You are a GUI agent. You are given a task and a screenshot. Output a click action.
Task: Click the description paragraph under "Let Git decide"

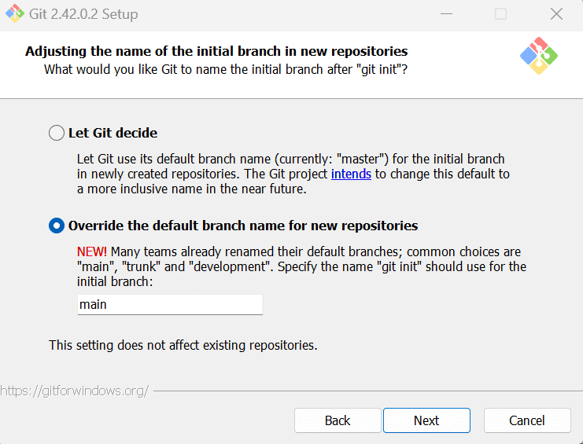[291, 174]
